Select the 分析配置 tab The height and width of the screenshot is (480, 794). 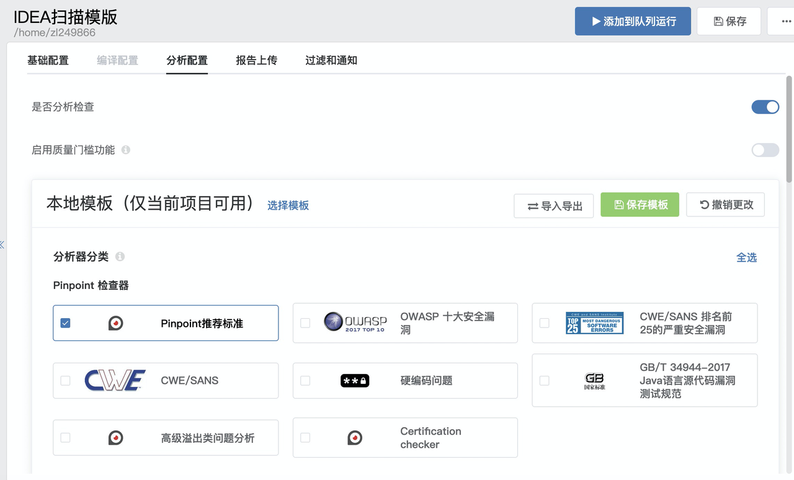pos(187,60)
